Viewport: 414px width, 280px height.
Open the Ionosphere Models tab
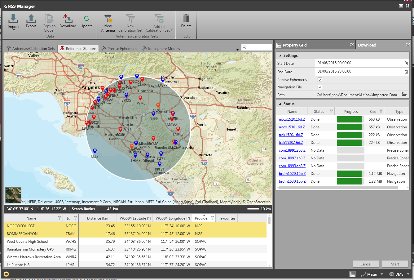164,48
